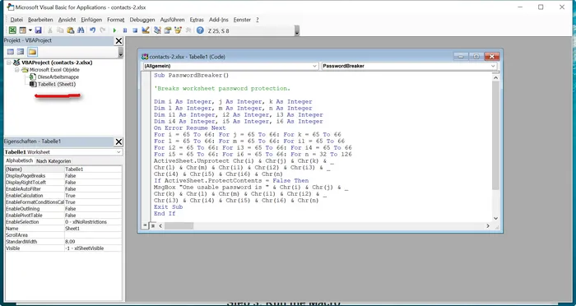Run the macro with the green play button
Viewport: 576px width, 306px height.
click(x=114, y=30)
